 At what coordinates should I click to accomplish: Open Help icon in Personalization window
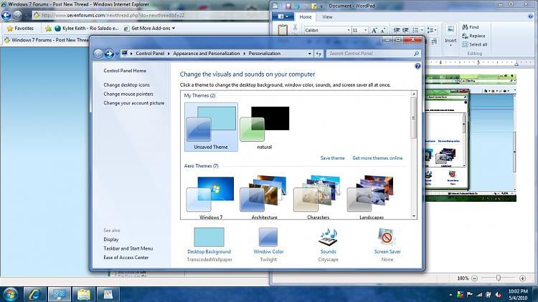click(x=417, y=66)
